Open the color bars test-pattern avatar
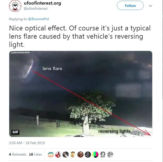Image resolution: width=163 pixels, height=162 pixels. coord(95,155)
